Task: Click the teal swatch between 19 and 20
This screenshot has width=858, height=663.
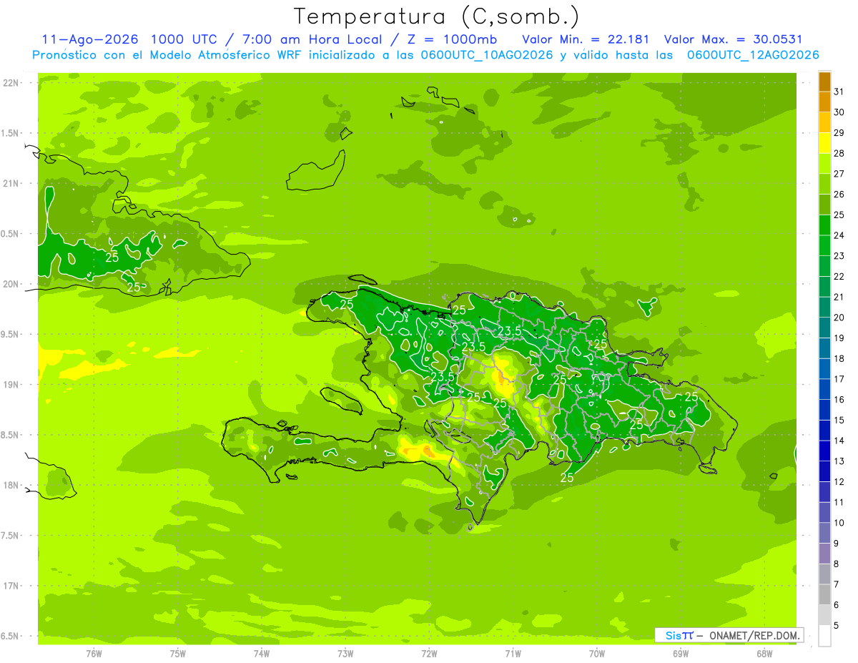Action: click(824, 328)
